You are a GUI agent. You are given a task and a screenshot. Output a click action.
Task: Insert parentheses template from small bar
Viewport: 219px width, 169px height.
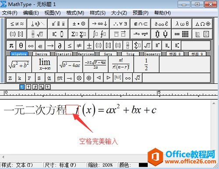click(99, 46)
